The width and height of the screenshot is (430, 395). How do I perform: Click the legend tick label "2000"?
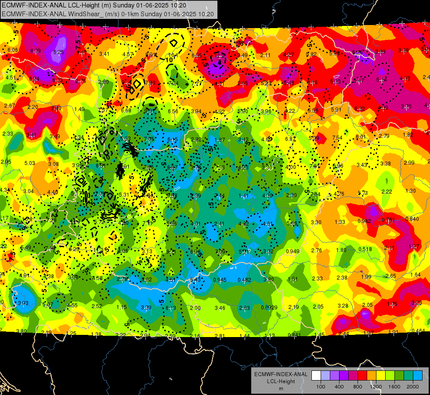coord(413,387)
